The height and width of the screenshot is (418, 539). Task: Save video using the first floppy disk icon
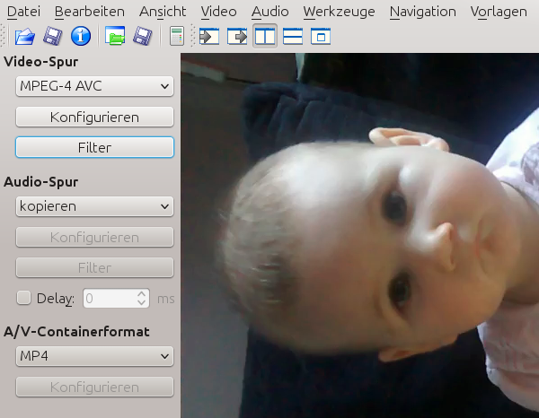[53, 36]
